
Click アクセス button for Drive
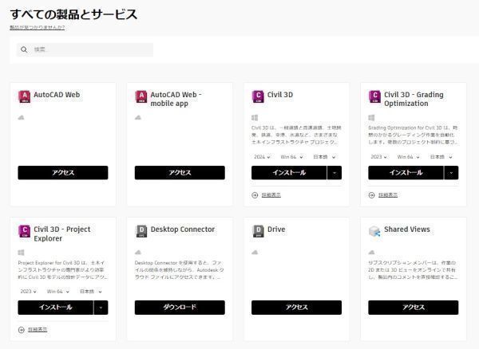click(x=296, y=308)
